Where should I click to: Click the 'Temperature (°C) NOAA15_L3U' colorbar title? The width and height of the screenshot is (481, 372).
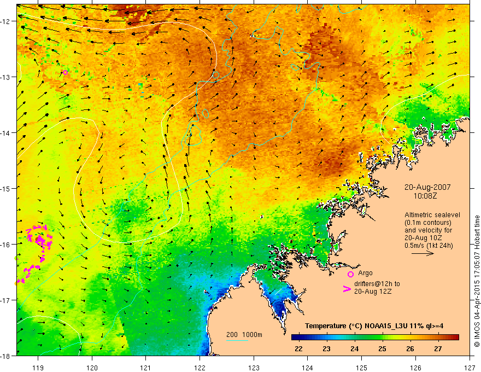[x=356, y=326]
